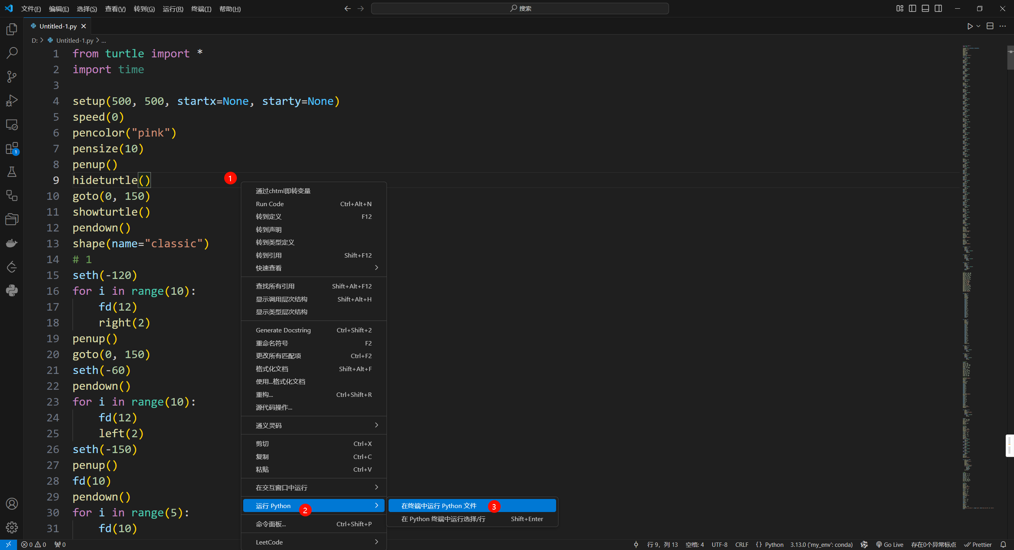Choose 重命名符号 menu entry

314,343
